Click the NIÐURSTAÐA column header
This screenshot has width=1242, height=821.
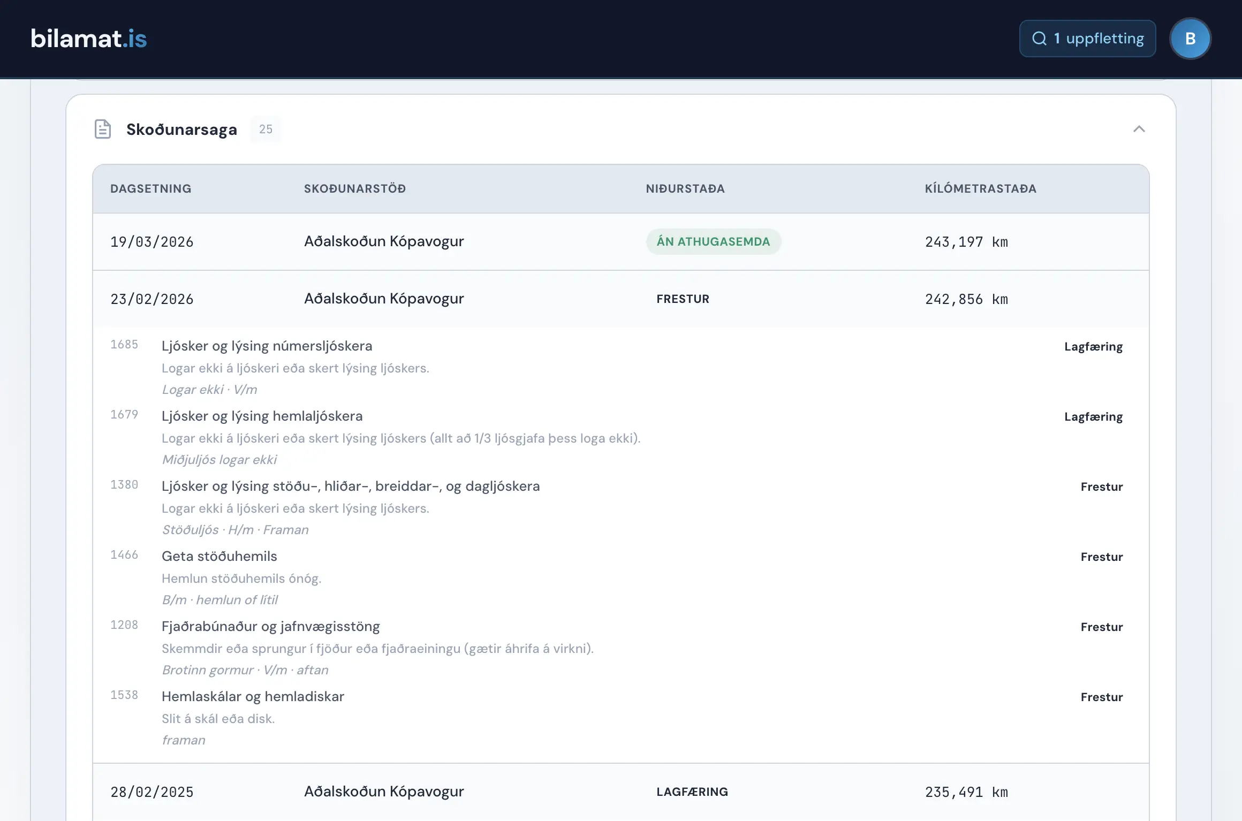pyautogui.click(x=685, y=188)
